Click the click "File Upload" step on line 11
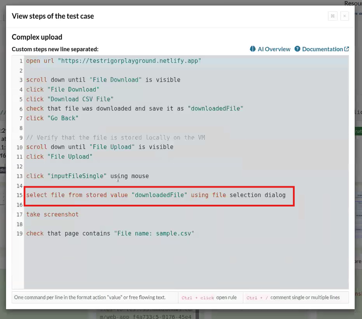 [59, 156]
